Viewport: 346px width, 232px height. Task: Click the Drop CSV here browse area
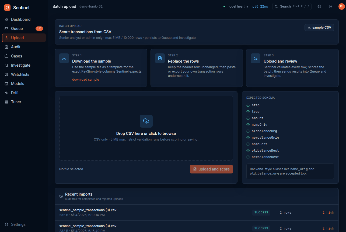pyautogui.click(x=146, y=128)
